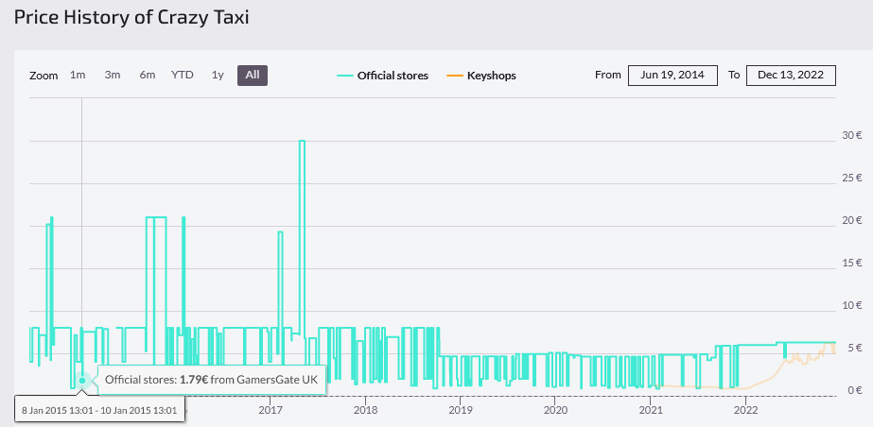Click the 5 € price axis label

click(x=855, y=348)
